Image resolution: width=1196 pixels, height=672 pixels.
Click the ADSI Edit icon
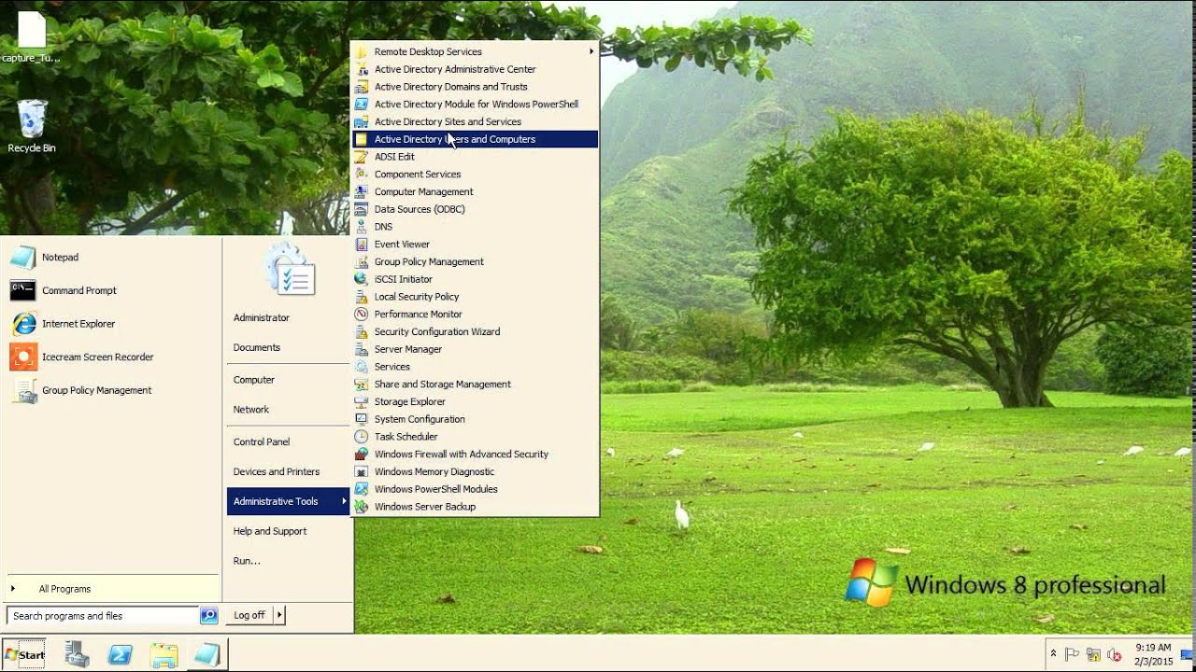361,157
